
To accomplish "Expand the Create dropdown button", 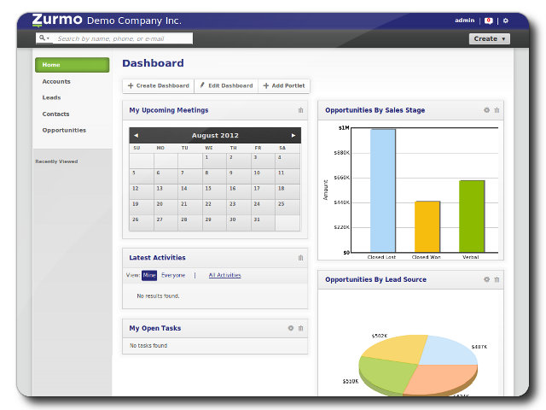I will click(490, 38).
